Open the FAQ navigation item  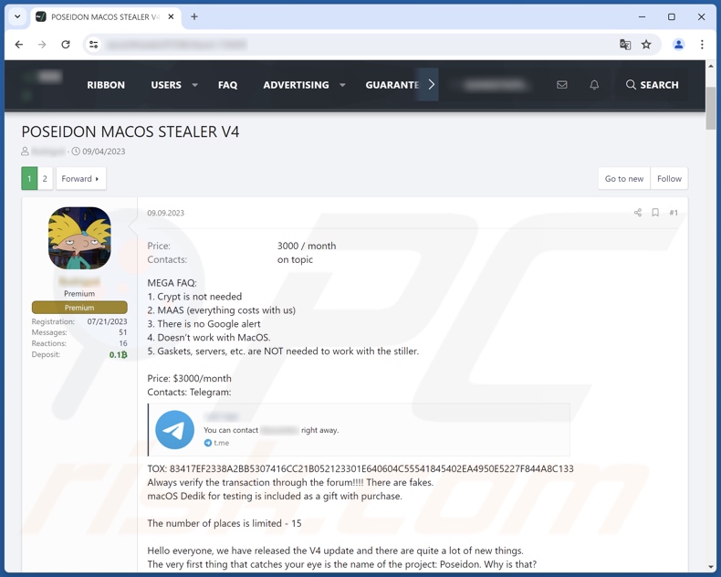(x=227, y=85)
